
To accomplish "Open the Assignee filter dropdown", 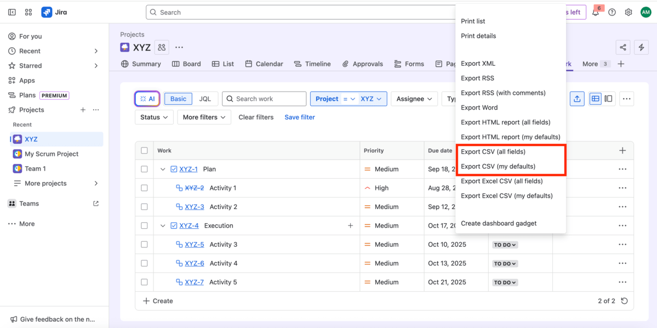I will (414, 99).
